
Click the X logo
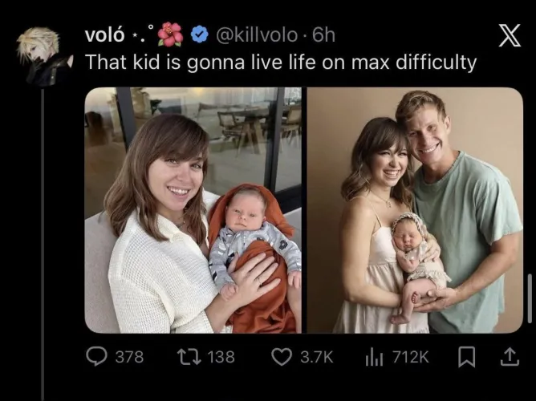pos(509,35)
